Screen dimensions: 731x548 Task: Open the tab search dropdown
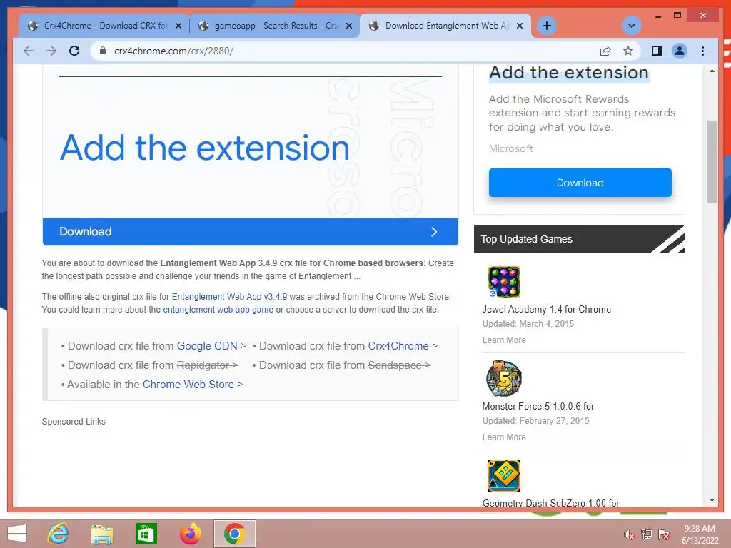(632, 26)
